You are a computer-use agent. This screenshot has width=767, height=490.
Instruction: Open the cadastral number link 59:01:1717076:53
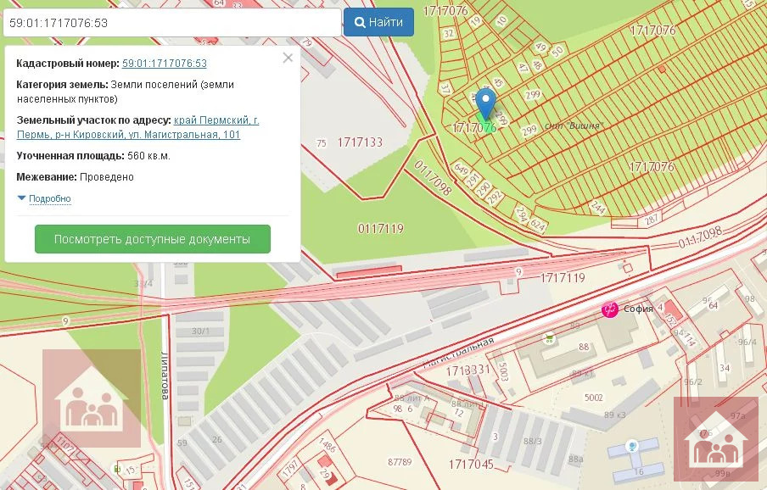click(x=165, y=64)
